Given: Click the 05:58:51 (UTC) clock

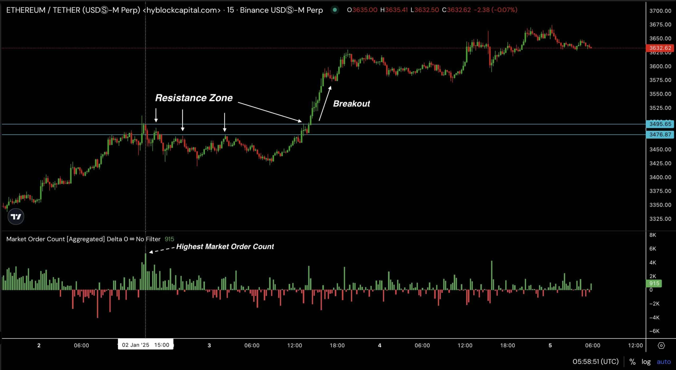Looking at the screenshot, I should [x=595, y=362].
